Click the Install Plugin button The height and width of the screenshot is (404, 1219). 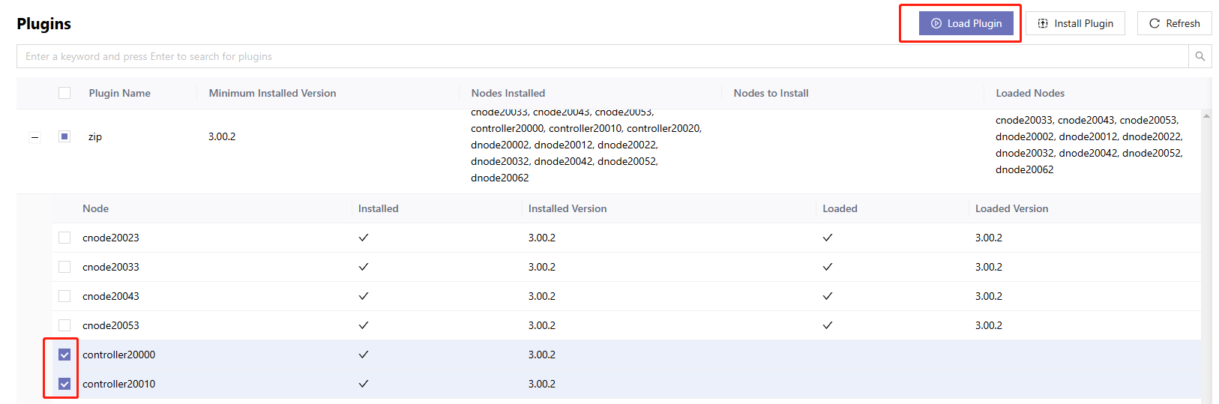[1075, 23]
